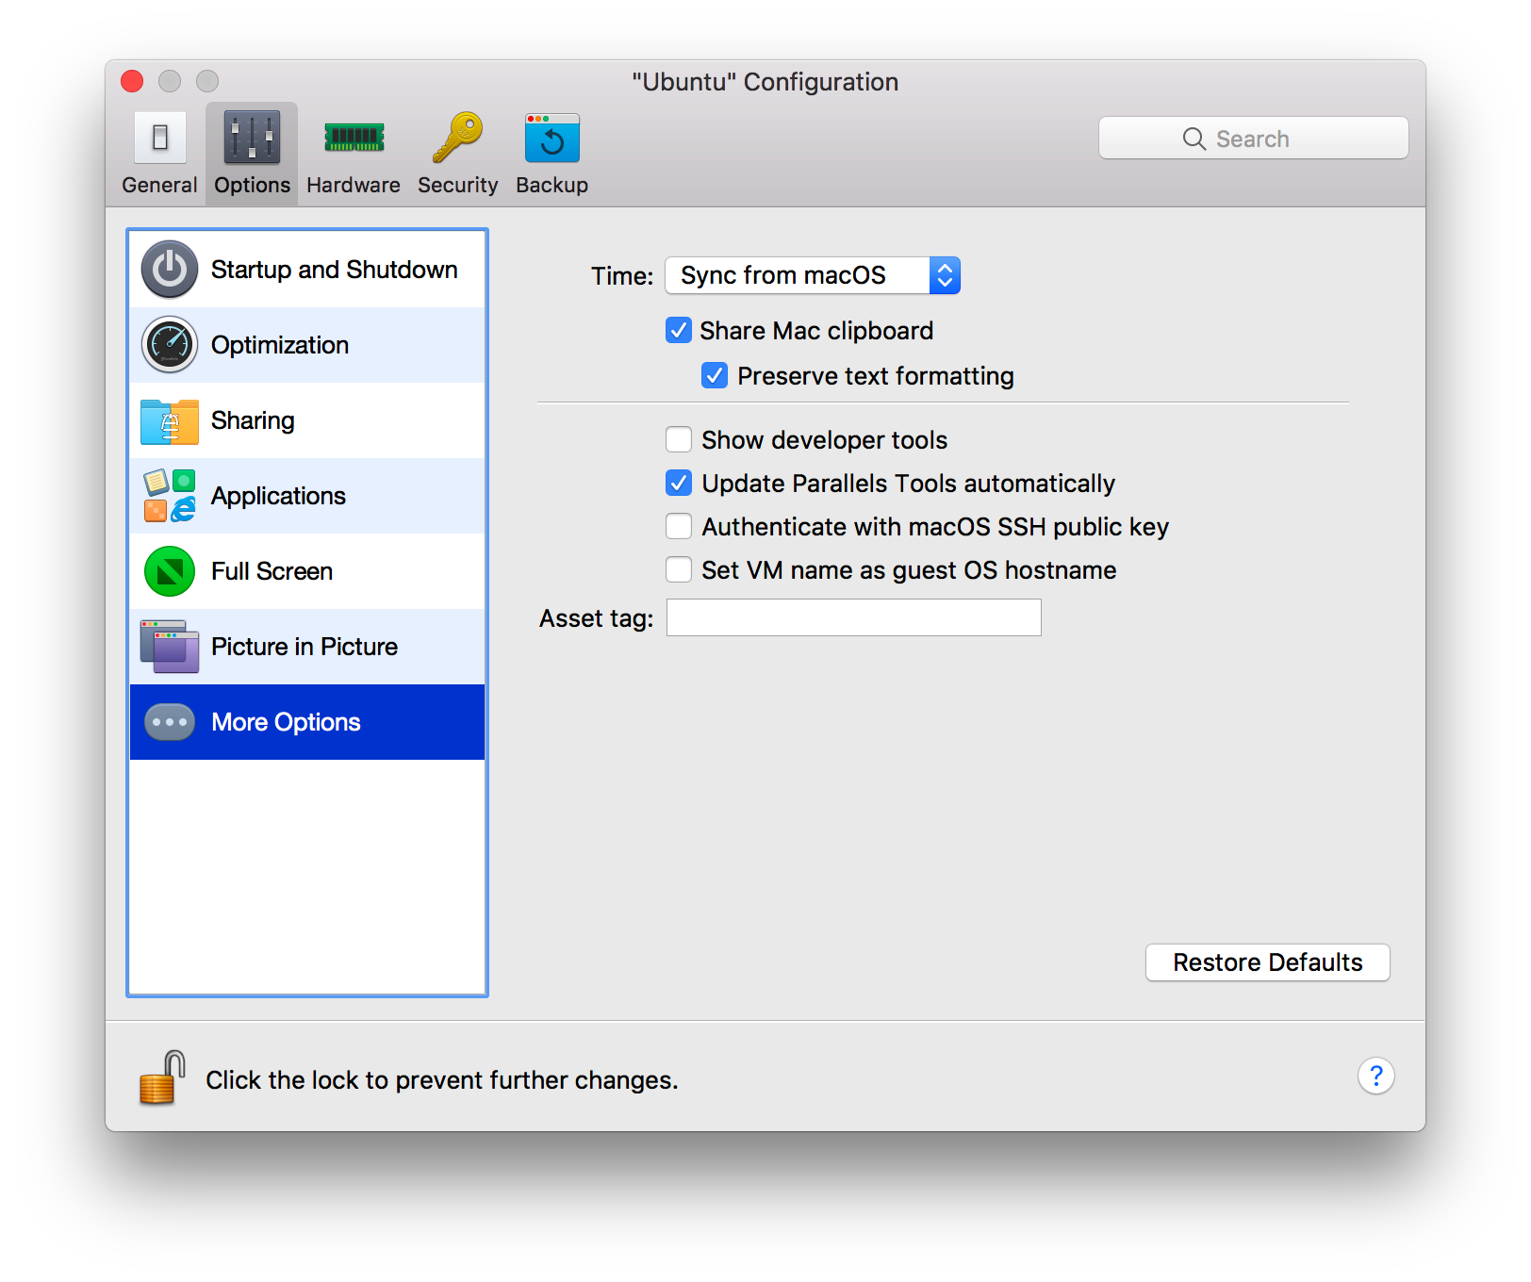Click into the Search field
The image size is (1531, 1282).
click(1254, 139)
